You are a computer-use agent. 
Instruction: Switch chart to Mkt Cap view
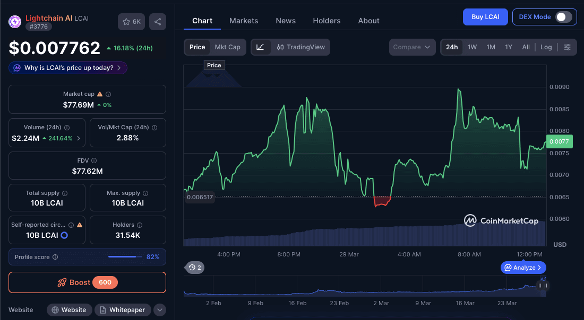[227, 47]
